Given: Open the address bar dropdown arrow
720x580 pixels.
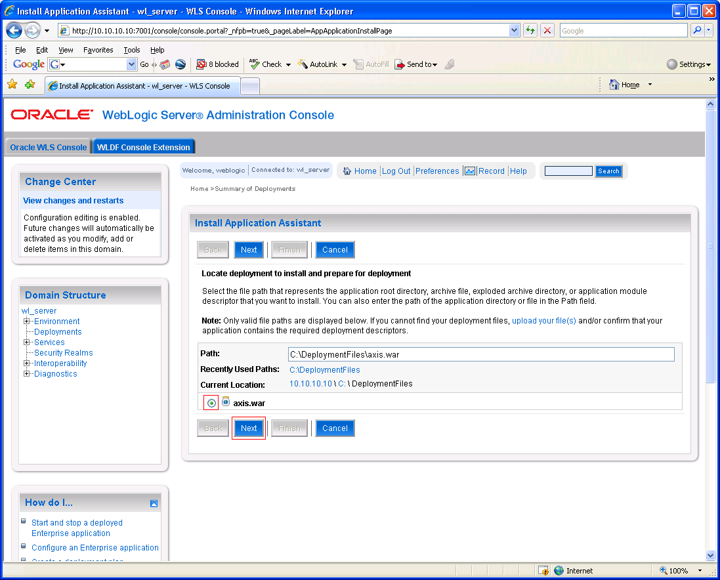Looking at the screenshot, I should 515,31.
